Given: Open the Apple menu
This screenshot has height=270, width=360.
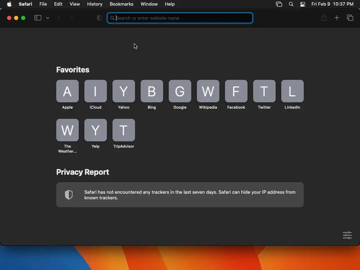Looking at the screenshot, I should (9, 4).
